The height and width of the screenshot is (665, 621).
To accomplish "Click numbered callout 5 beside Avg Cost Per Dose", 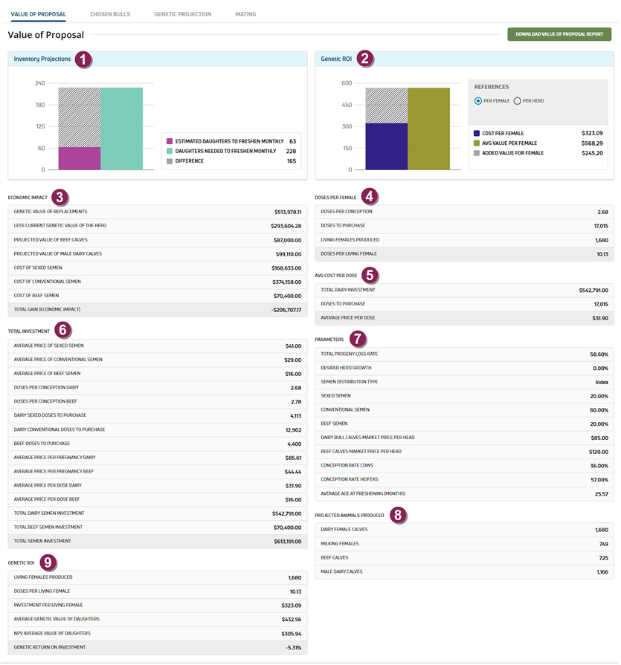I will (370, 275).
